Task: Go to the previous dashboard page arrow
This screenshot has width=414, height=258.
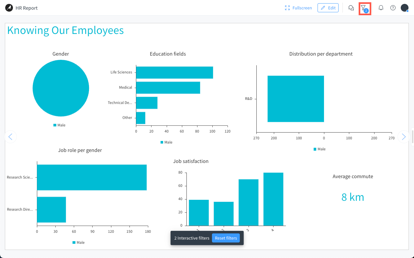Action: (x=10, y=137)
